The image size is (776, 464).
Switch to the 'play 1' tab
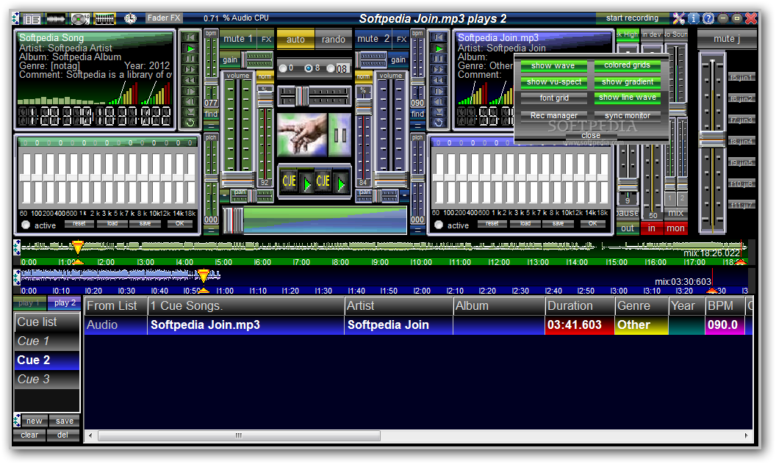(29, 302)
